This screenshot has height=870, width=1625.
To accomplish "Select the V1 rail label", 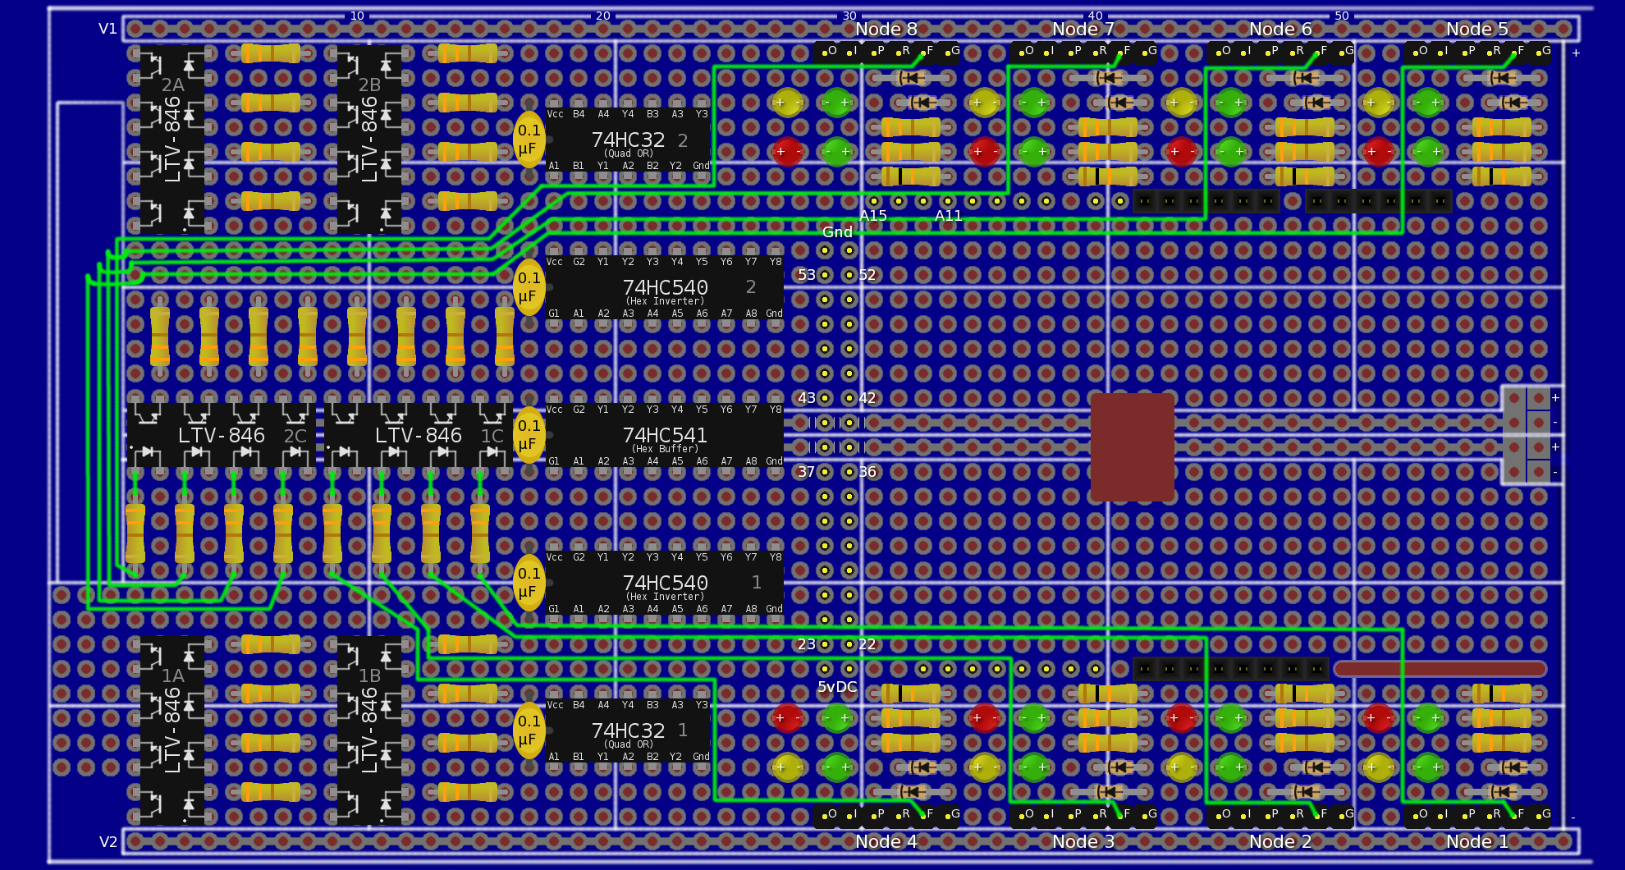I will 108,29.
